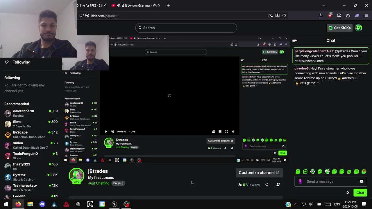Open the user icon beside share
The width and height of the screenshot is (372, 209).
click(x=278, y=185)
